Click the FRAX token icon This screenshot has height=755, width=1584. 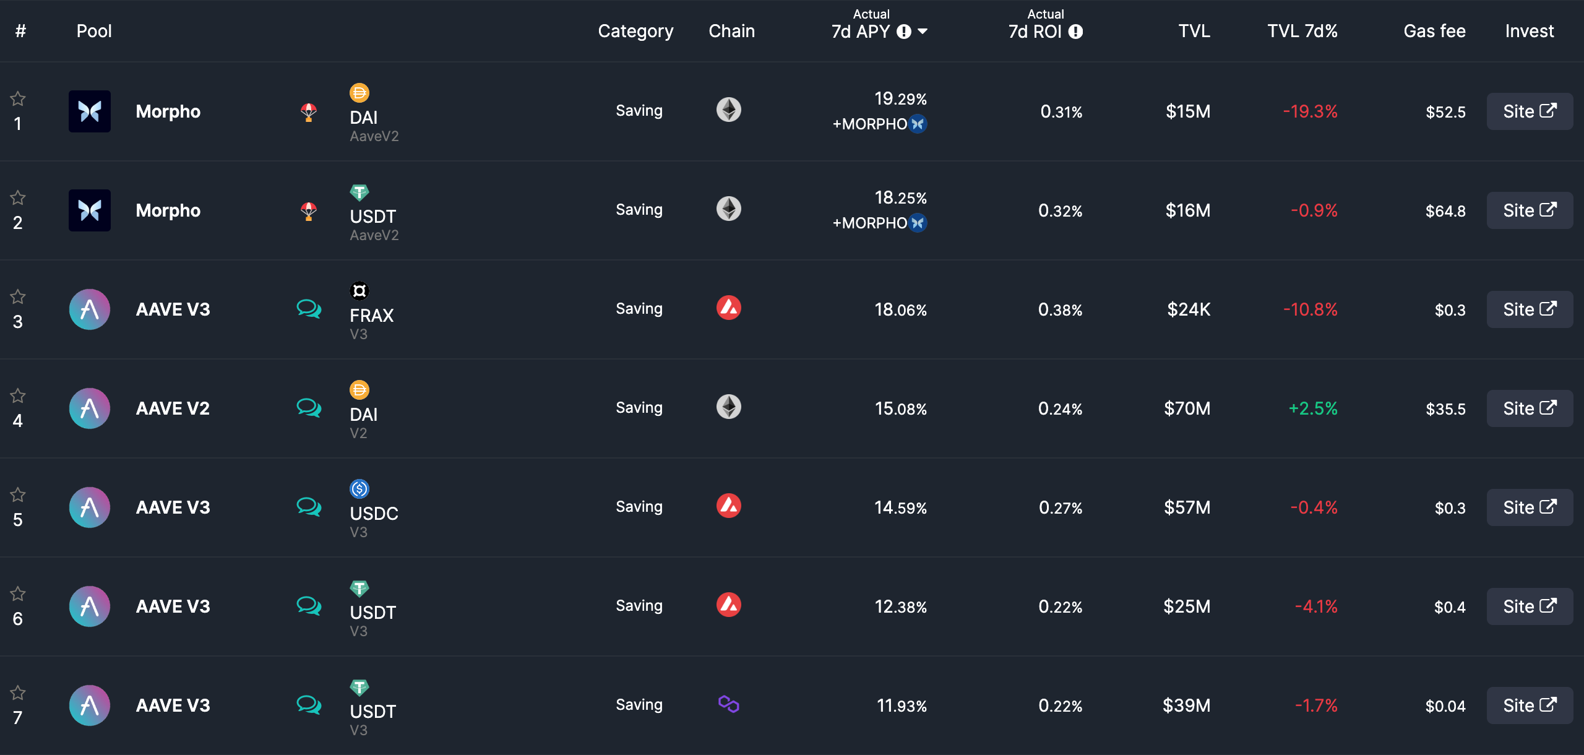coord(359,291)
